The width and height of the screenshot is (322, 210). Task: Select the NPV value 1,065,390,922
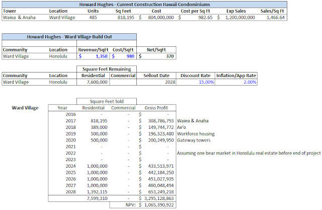159,205
